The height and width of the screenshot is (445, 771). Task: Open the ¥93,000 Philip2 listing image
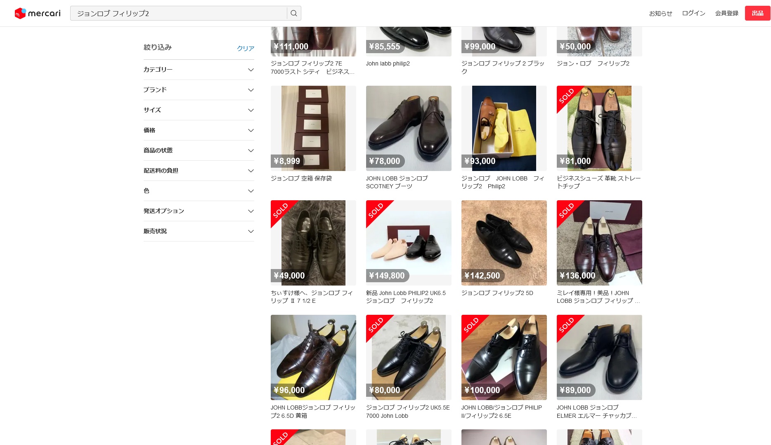(x=504, y=128)
